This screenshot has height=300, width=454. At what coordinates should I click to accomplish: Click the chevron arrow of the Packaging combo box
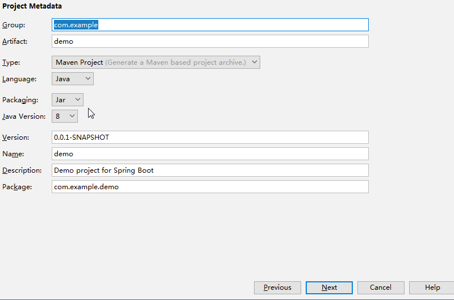(78, 99)
